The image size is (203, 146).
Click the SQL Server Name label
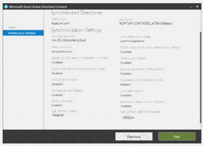coord(64,111)
